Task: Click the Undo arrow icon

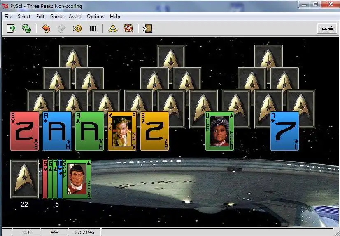Action: tap(46, 28)
